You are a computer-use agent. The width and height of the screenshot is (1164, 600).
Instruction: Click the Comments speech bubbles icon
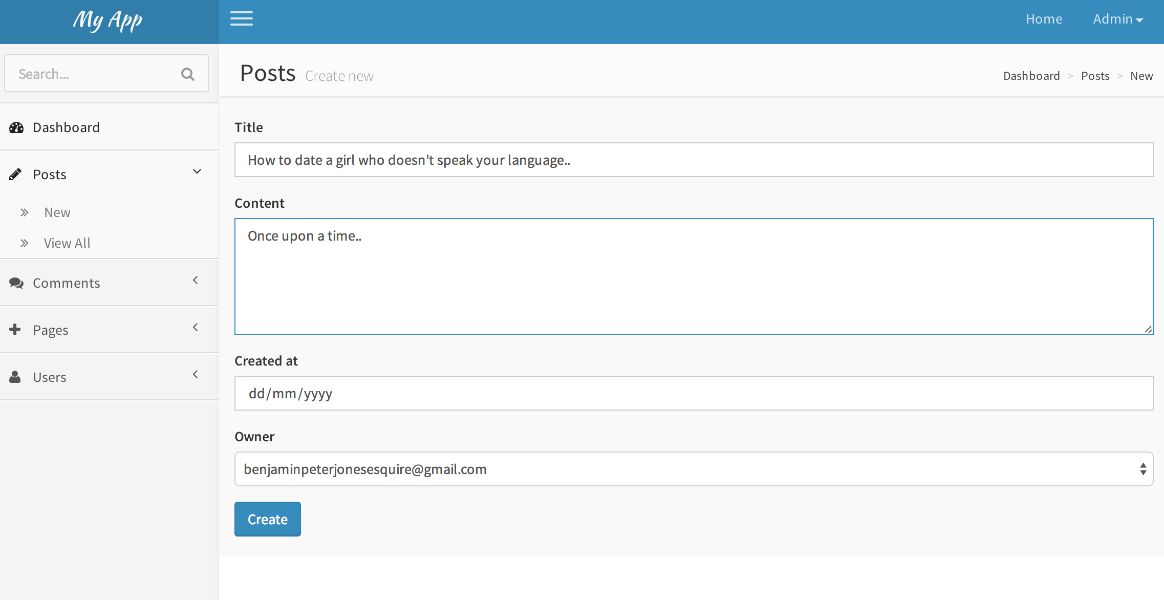[x=16, y=283]
